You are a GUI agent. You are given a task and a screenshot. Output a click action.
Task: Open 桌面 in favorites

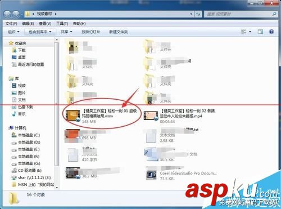click(19, 57)
